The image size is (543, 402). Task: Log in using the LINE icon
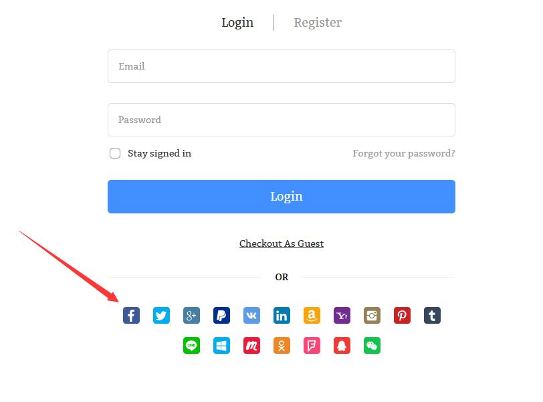pos(191,346)
